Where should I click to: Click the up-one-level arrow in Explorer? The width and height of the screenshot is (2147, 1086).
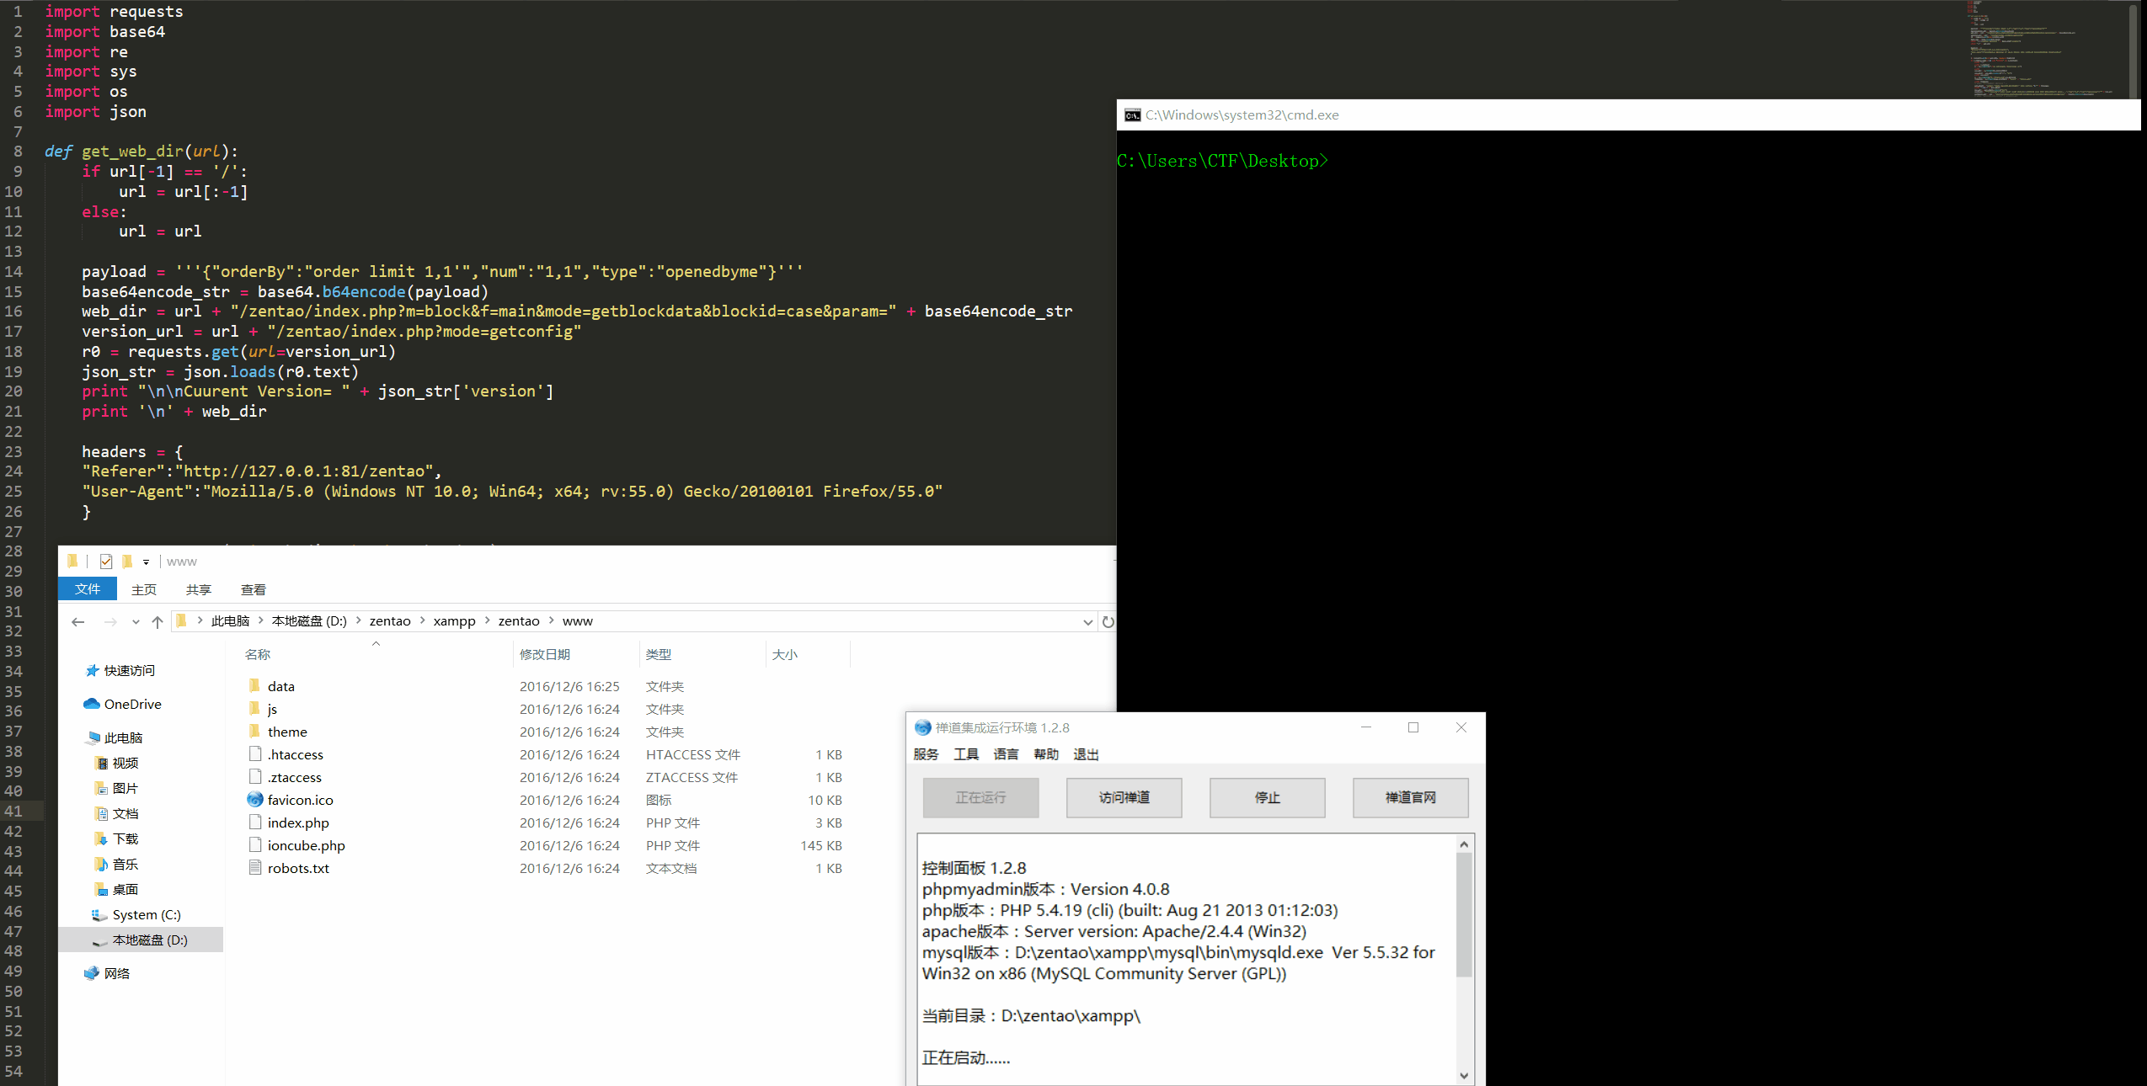158,621
